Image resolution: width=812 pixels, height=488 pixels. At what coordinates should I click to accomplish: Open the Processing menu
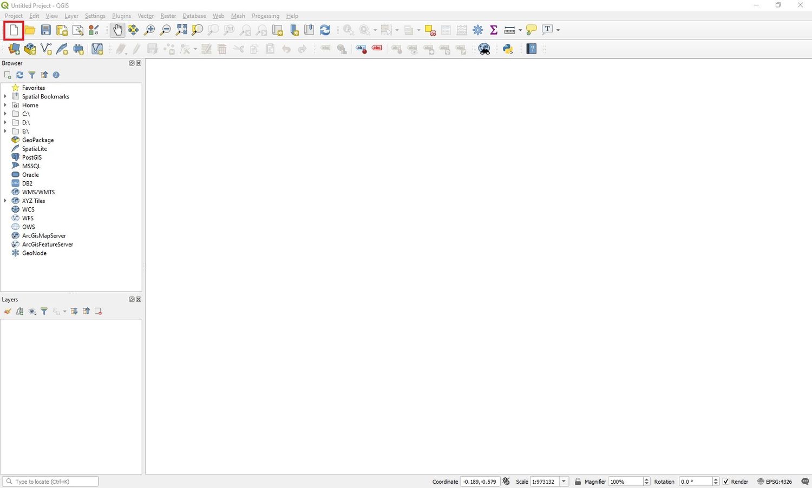[265, 16]
